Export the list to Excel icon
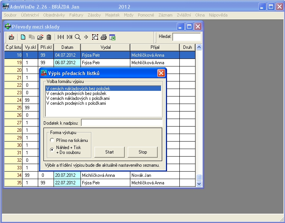Screen dimensions: 285x223 coord(112,37)
